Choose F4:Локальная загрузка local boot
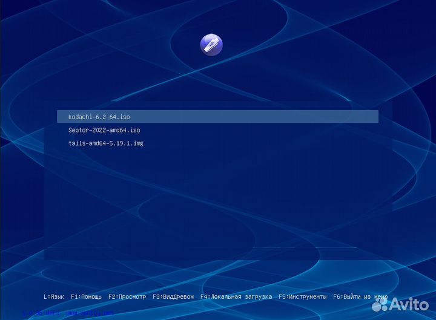The width and height of the screenshot is (436, 320). click(x=236, y=296)
